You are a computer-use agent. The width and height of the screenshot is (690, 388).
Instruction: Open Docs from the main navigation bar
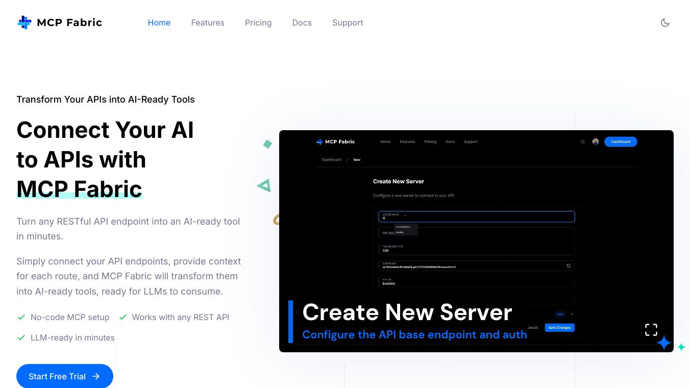click(302, 22)
